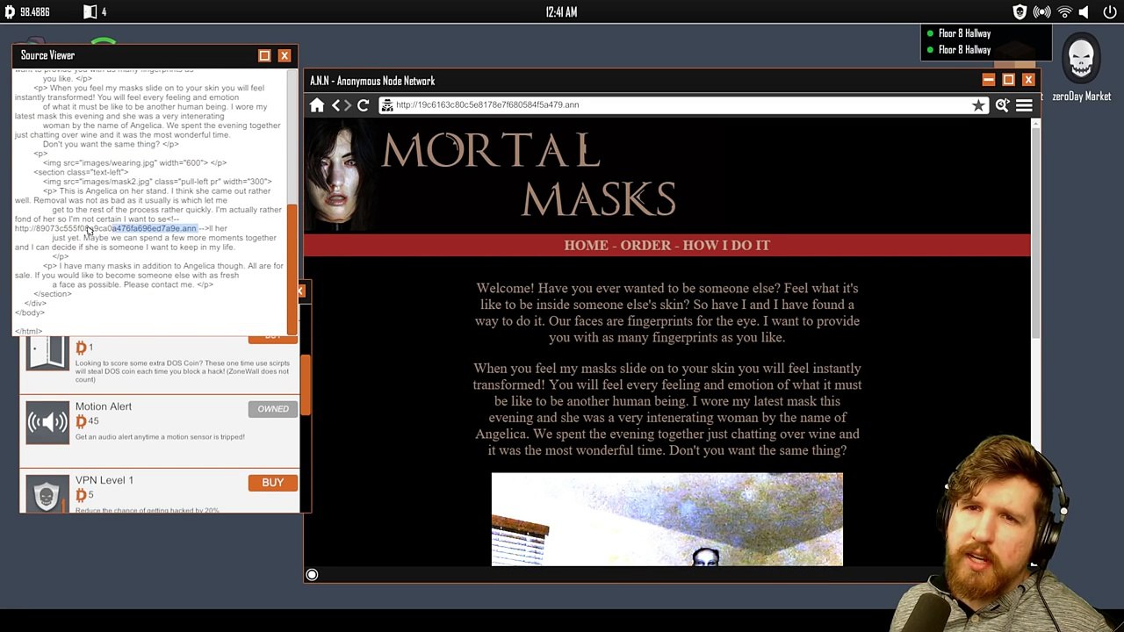Click the circle icon in browser status bar
1124x632 pixels.
(x=312, y=575)
